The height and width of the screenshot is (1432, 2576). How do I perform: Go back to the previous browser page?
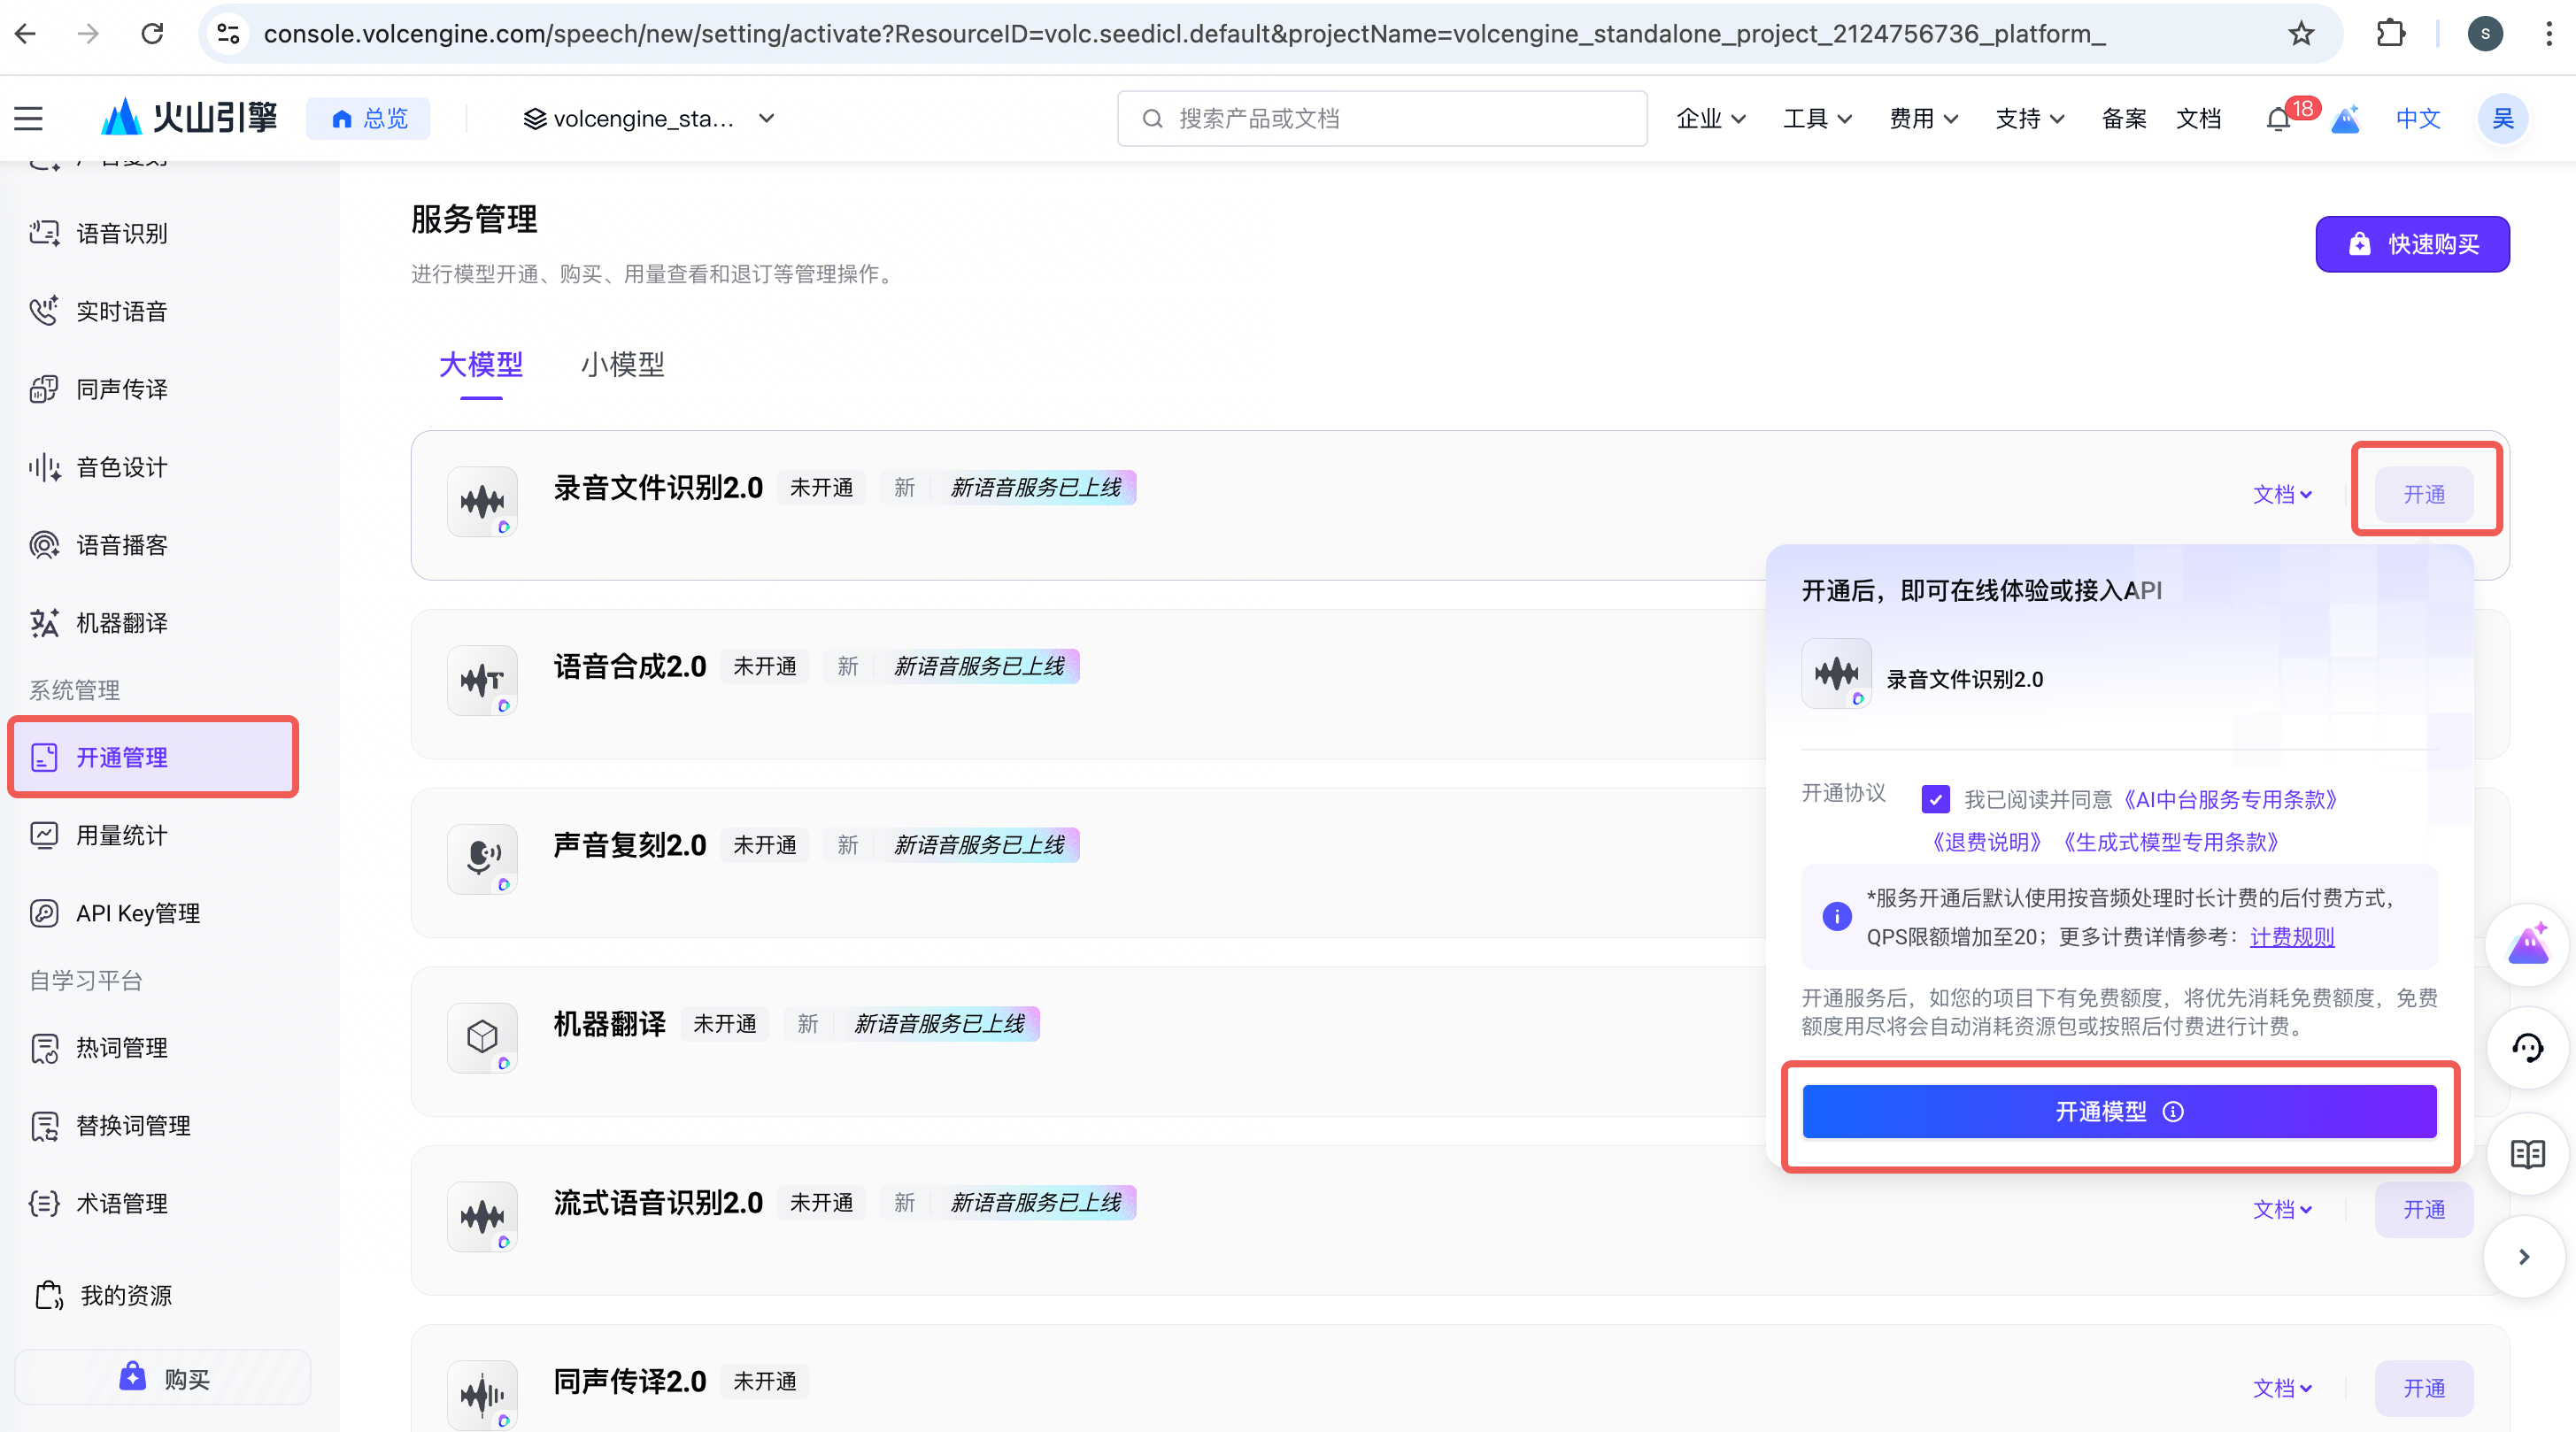pyautogui.click(x=26, y=34)
